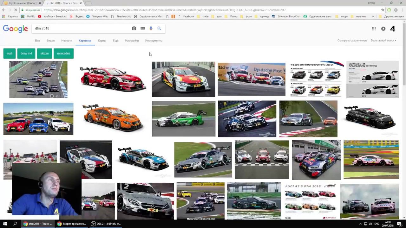Go back with browser back arrow
Image resolution: width=406 pixels, height=228 pixels.
(x=4, y=10)
